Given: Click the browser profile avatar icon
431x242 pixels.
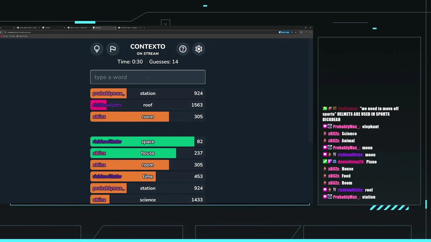Looking at the screenshot, I should (x=307, y=32).
